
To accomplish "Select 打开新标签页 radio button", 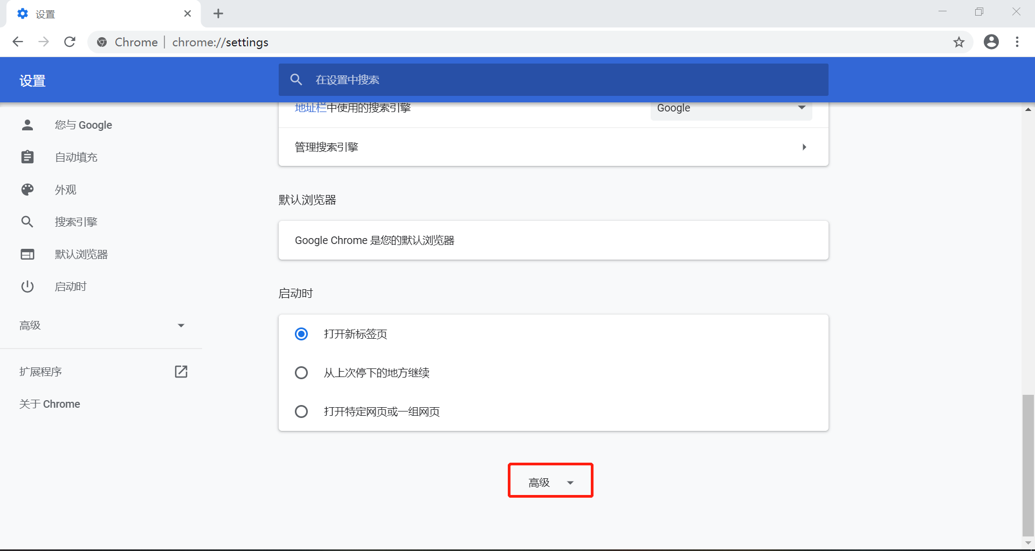I will [301, 334].
